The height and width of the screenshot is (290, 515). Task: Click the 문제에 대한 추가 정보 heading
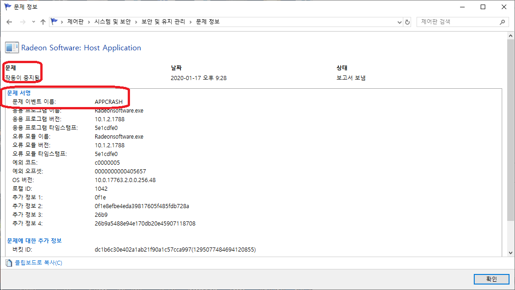(x=34, y=241)
